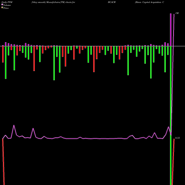Screen dimensions: 185x185
Task: Click the Bison Capital Acquisition company name
Action: (149, 2)
